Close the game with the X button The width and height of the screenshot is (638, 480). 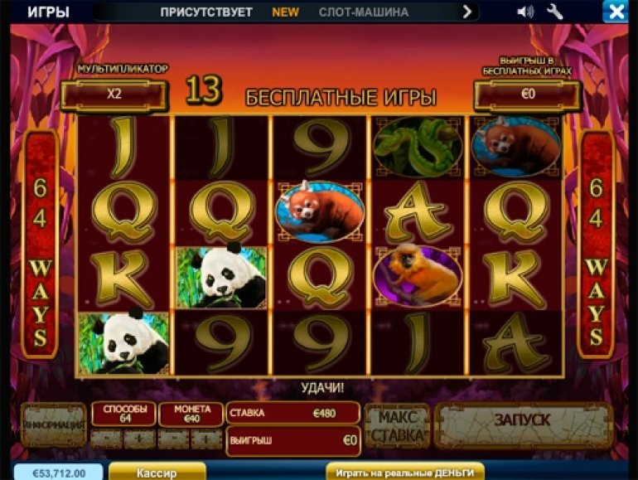pyautogui.click(x=615, y=12)
